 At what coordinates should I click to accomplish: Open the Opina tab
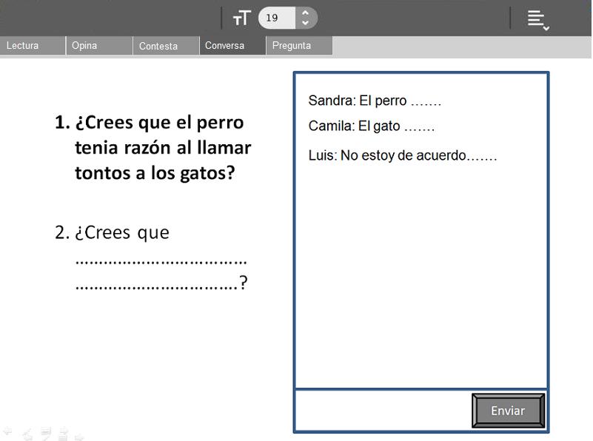pos(99,46)
